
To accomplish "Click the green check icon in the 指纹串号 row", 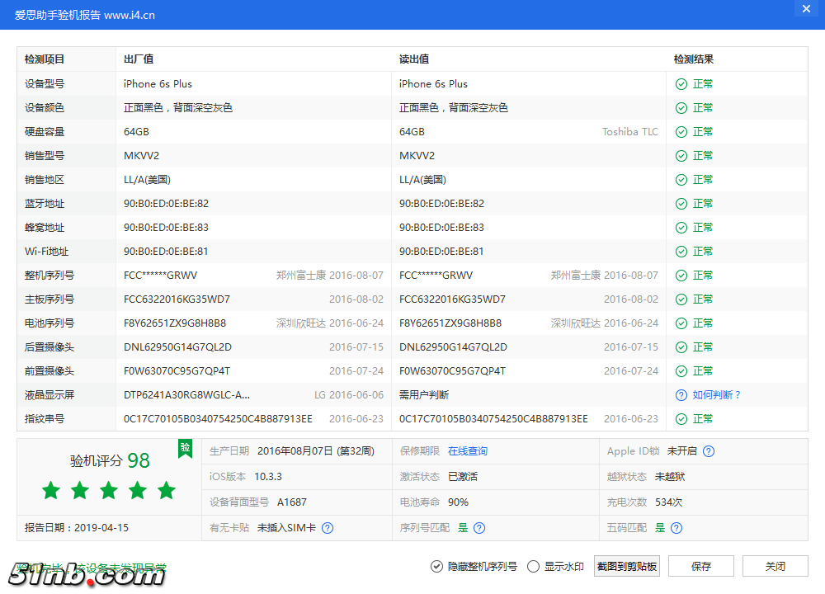I will point(681,419).
